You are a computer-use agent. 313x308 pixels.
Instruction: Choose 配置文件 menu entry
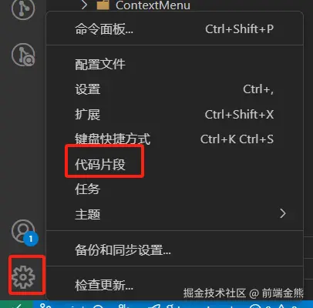tap(175, 64)
